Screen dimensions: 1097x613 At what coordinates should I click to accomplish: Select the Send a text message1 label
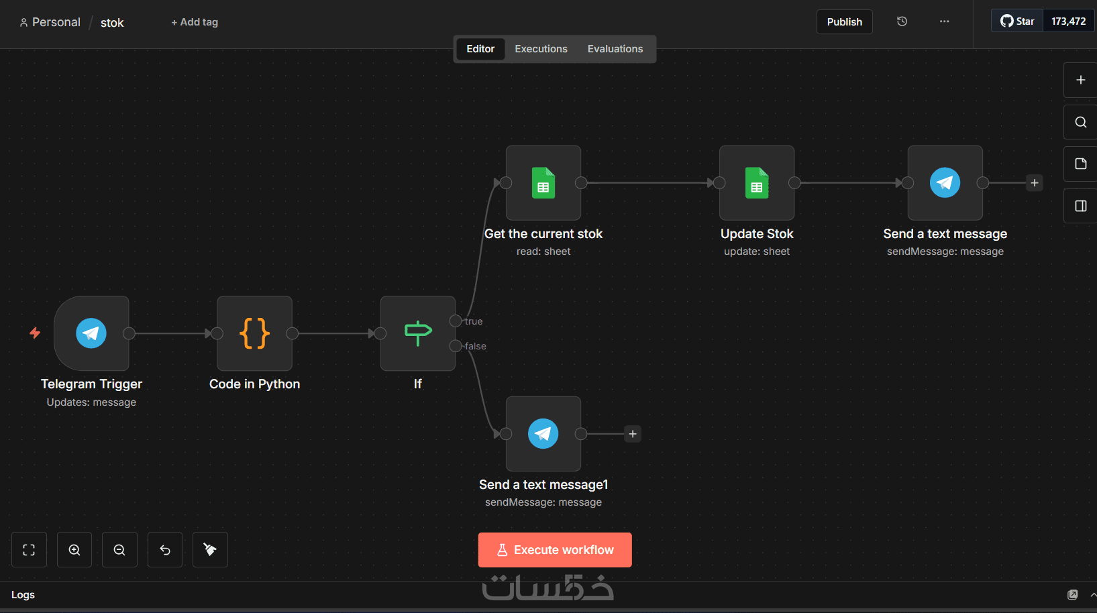tap(543, 485)
